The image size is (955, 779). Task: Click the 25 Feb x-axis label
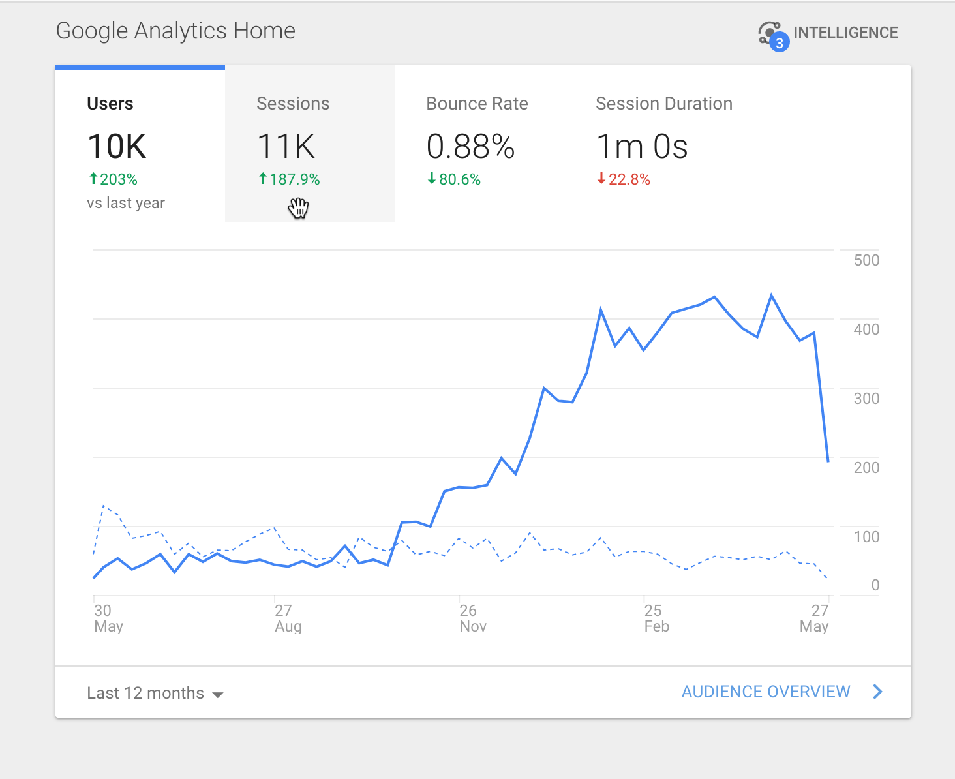pyautogui.click(x=657, y=619)
